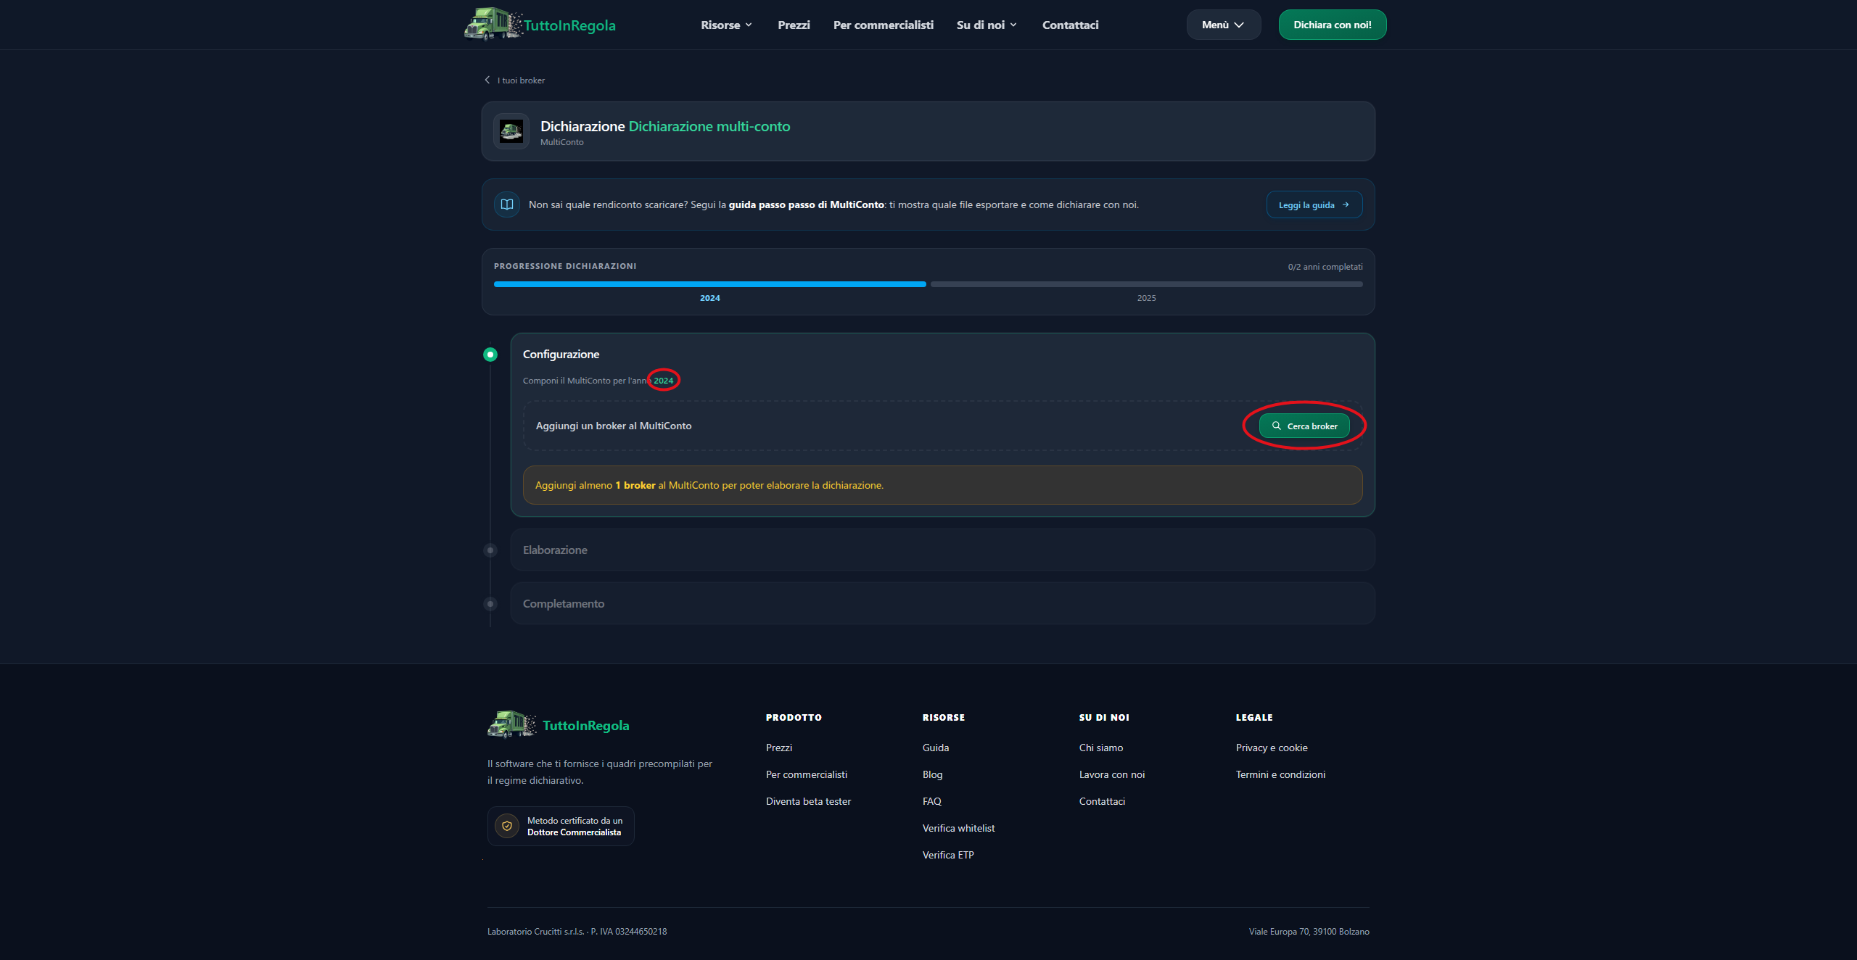This screenshot has height=960, width=1857.
Task: Click the TuttoInRegola truck logo in header
Action: (x=493, y=24)
